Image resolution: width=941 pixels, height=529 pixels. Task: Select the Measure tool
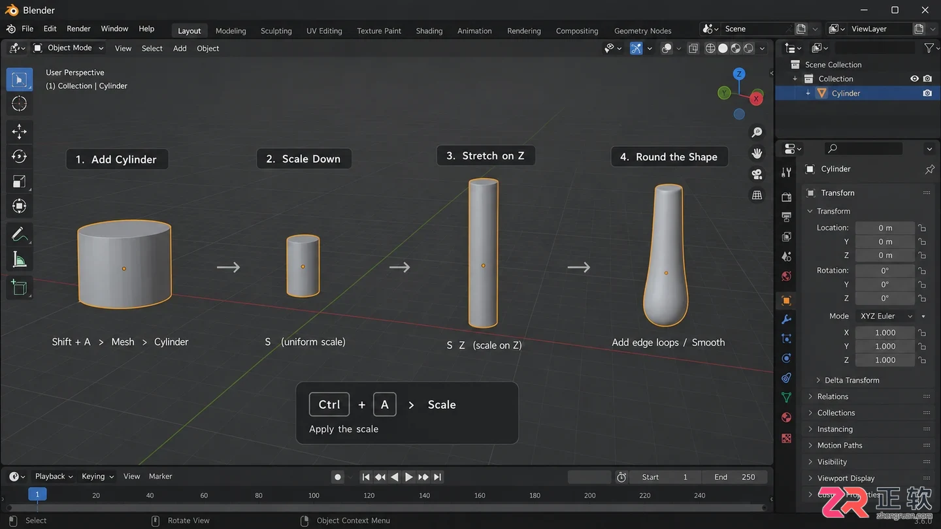20,260
